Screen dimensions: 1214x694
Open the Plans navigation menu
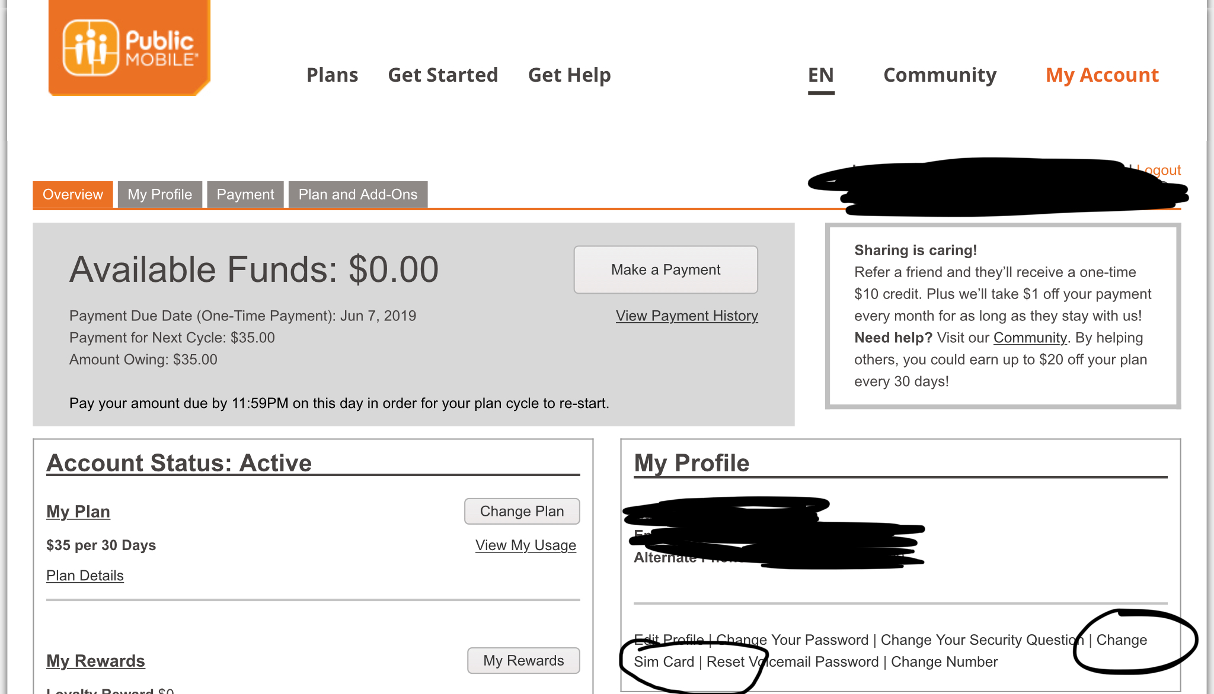[332, 75]
